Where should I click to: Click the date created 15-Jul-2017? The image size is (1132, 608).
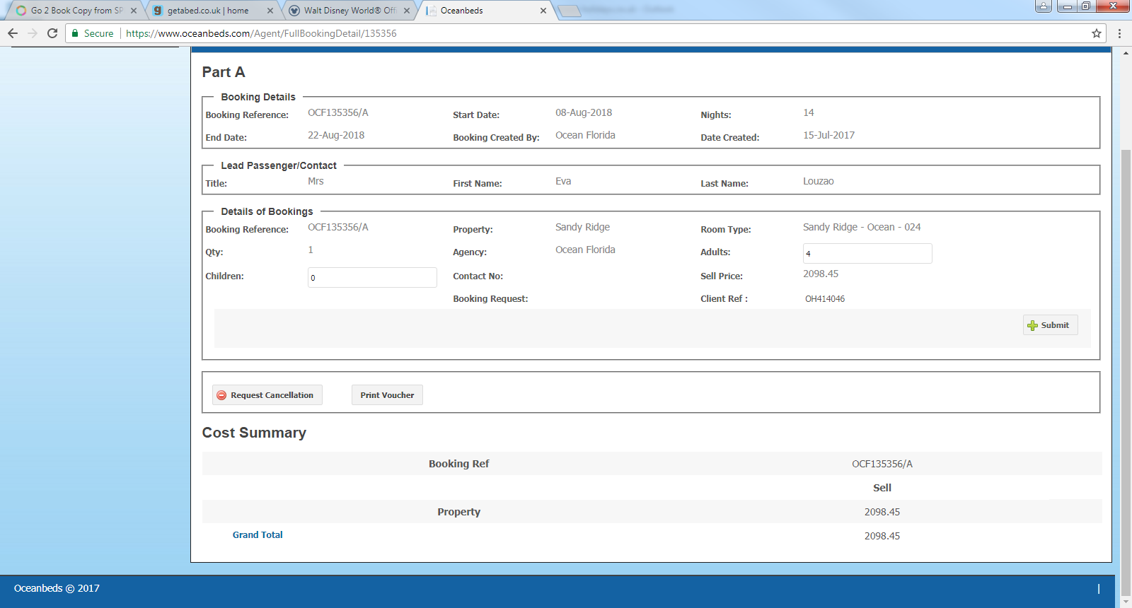[828, 135]
